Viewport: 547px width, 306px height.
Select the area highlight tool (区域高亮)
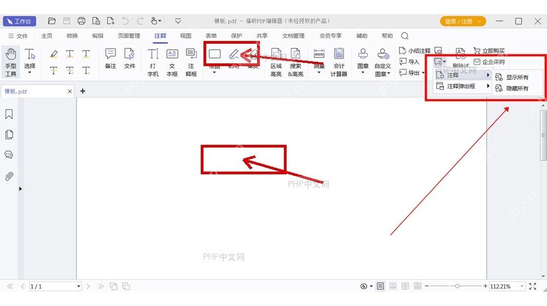[x=276, y=62]
